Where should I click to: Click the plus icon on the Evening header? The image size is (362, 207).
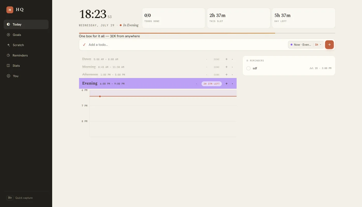pos(227,84)
